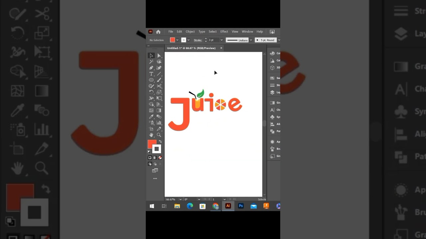Select the Curvature tool
Screen dimensions: 426x239
tap(159, 68)
